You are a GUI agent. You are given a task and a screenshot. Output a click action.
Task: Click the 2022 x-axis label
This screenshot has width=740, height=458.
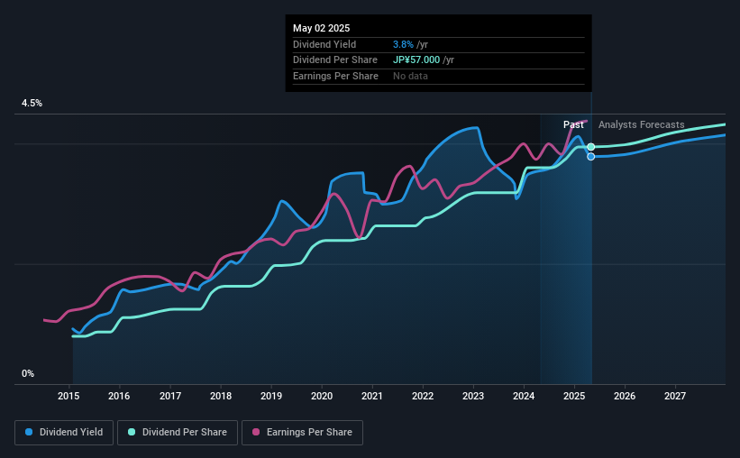tap(423, 396)
